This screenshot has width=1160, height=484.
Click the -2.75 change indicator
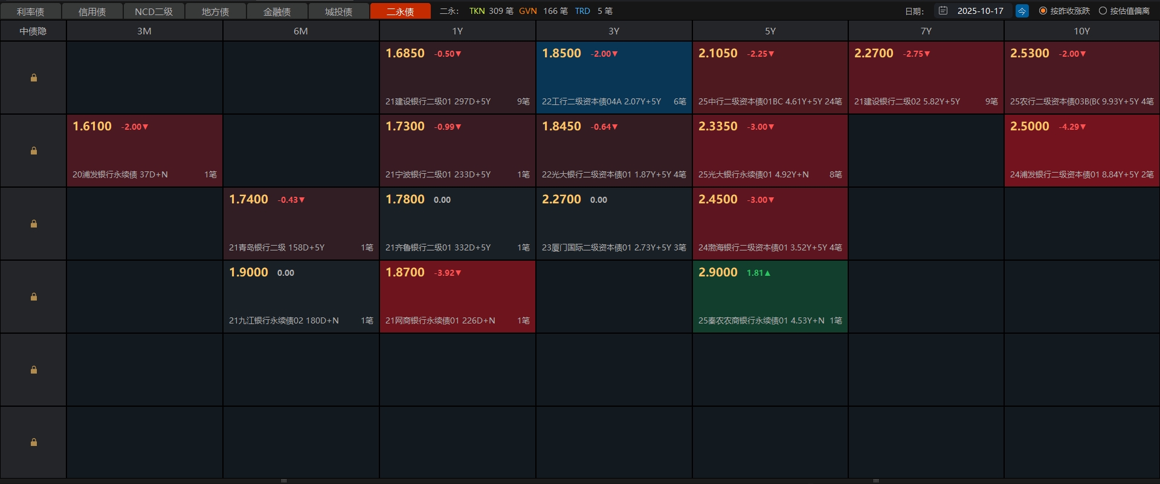(x=917, y=54)
